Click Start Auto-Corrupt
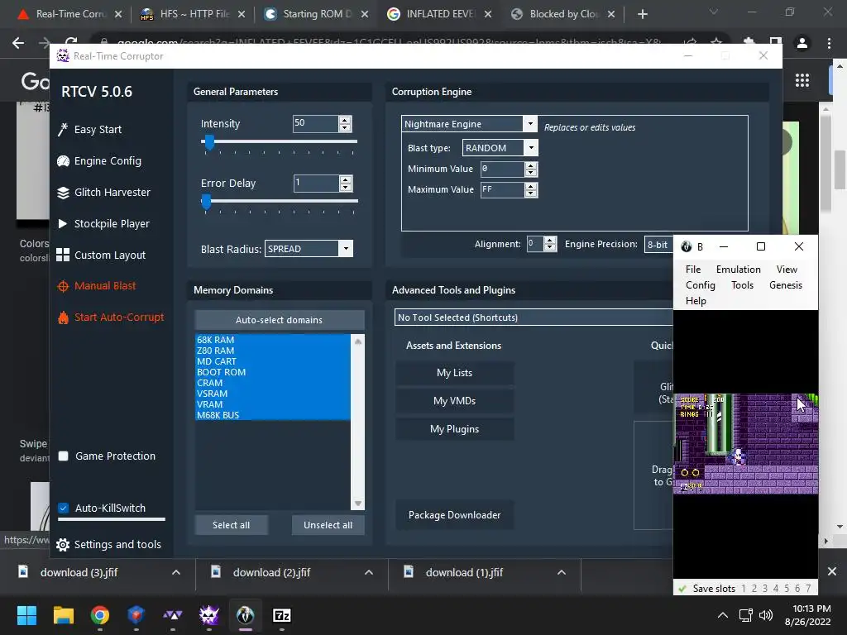The width and height of the screenshot is (847, 635). point(111,317)
